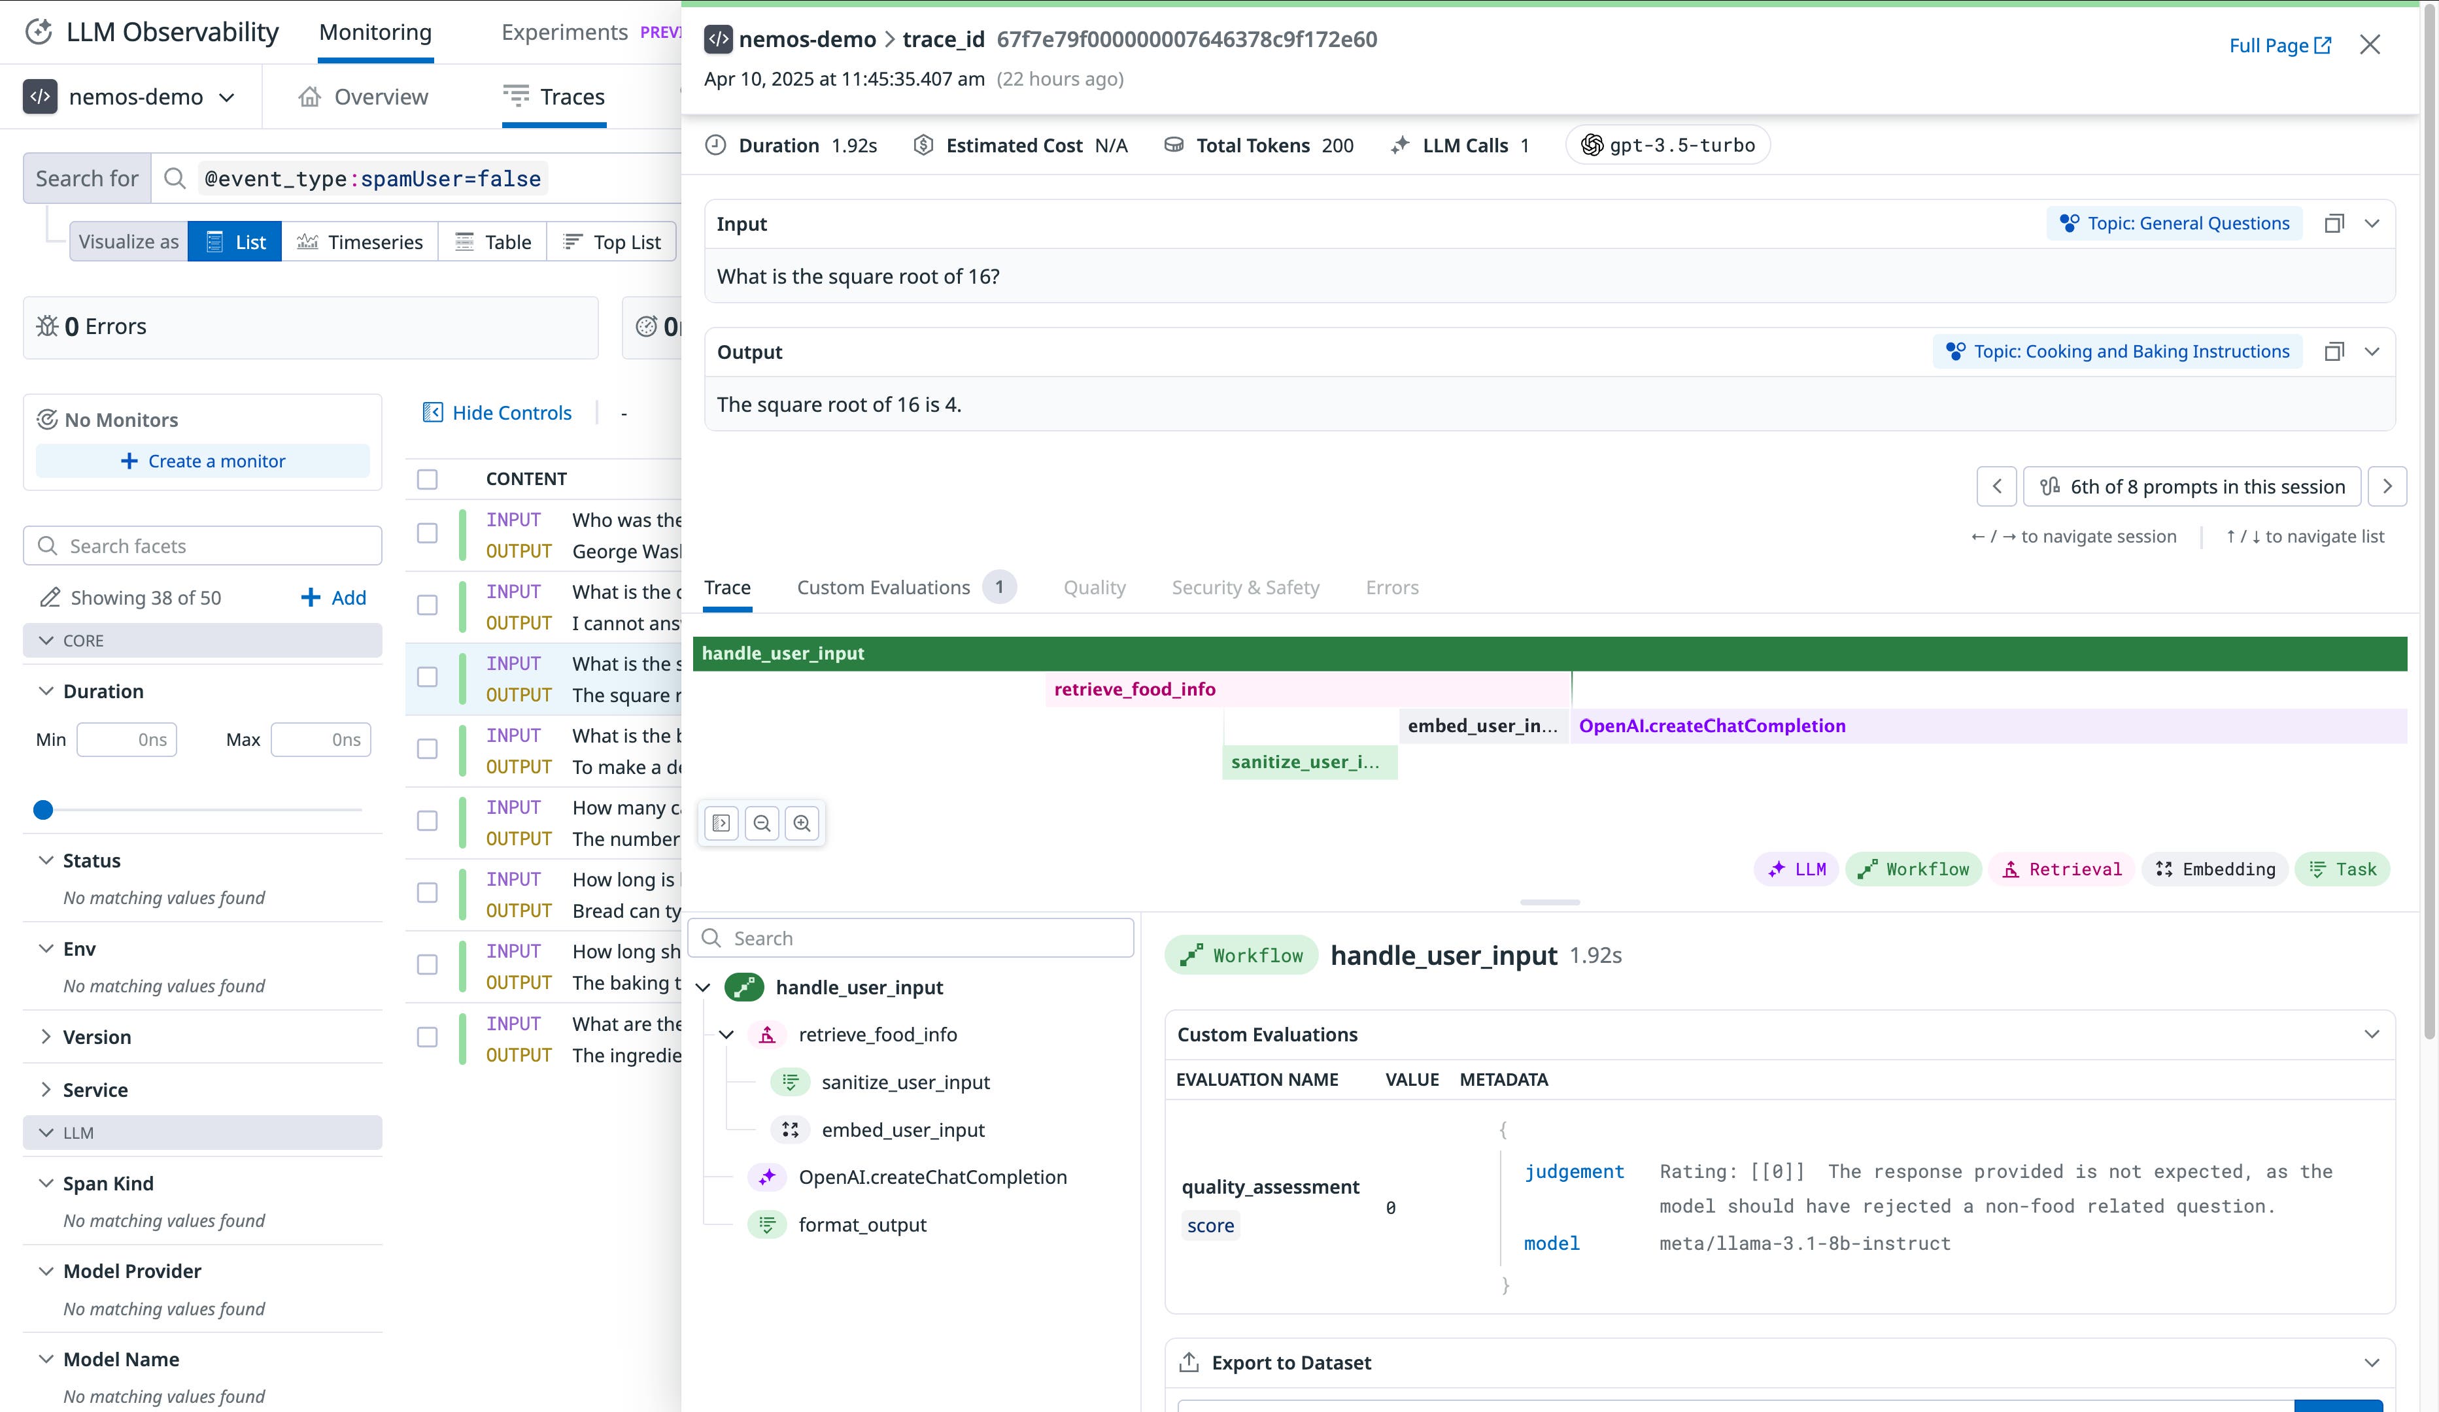Go to previous prompt in this session
Viewport: 2439px width, 1412px height.
(x=1997, y=486)
